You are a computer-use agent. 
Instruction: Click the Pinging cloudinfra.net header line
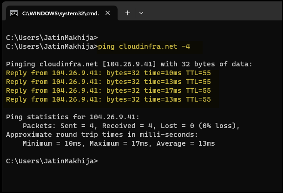tap(129, 64)
